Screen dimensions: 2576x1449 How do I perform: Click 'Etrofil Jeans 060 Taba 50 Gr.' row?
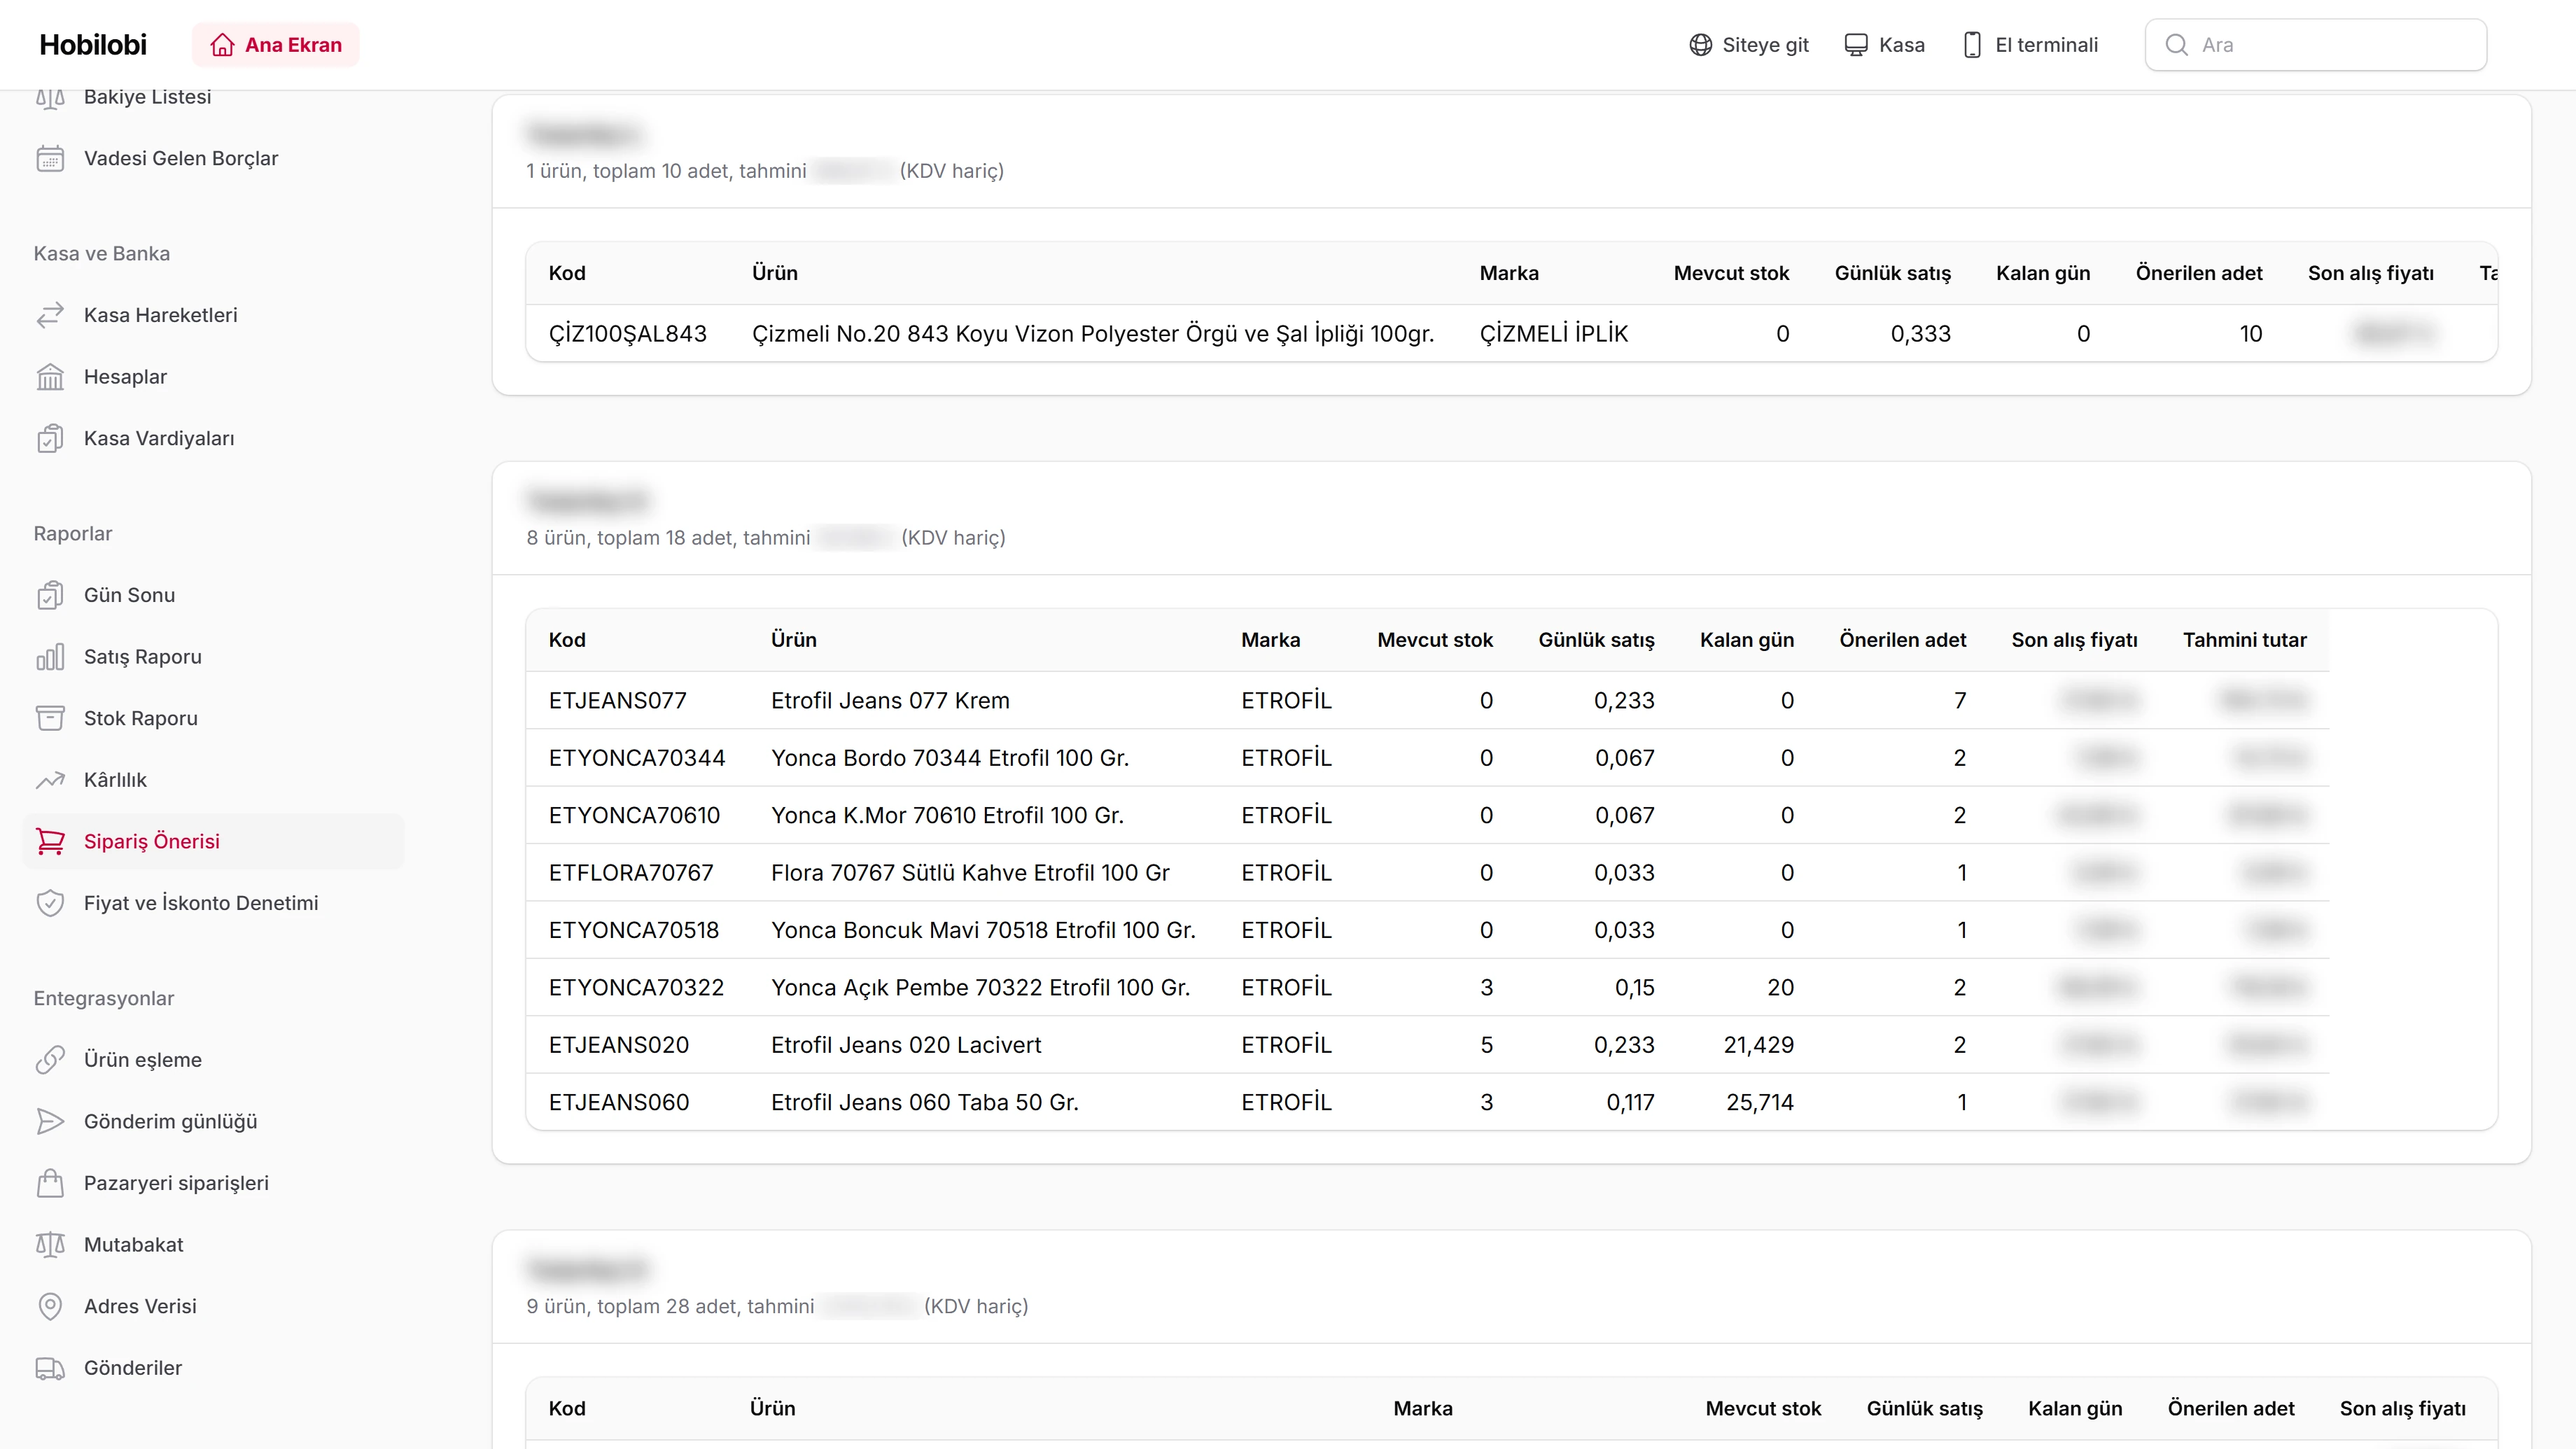[1428, 1102]
